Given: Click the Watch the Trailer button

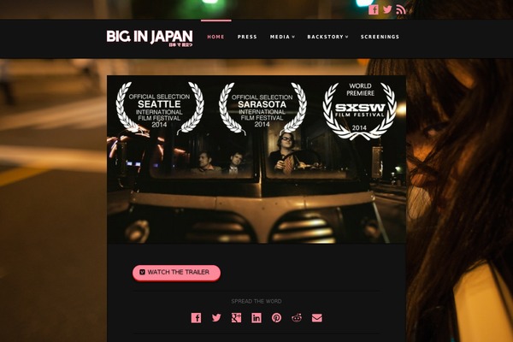Looking at the screenshot, I should (x=176, y=273).
